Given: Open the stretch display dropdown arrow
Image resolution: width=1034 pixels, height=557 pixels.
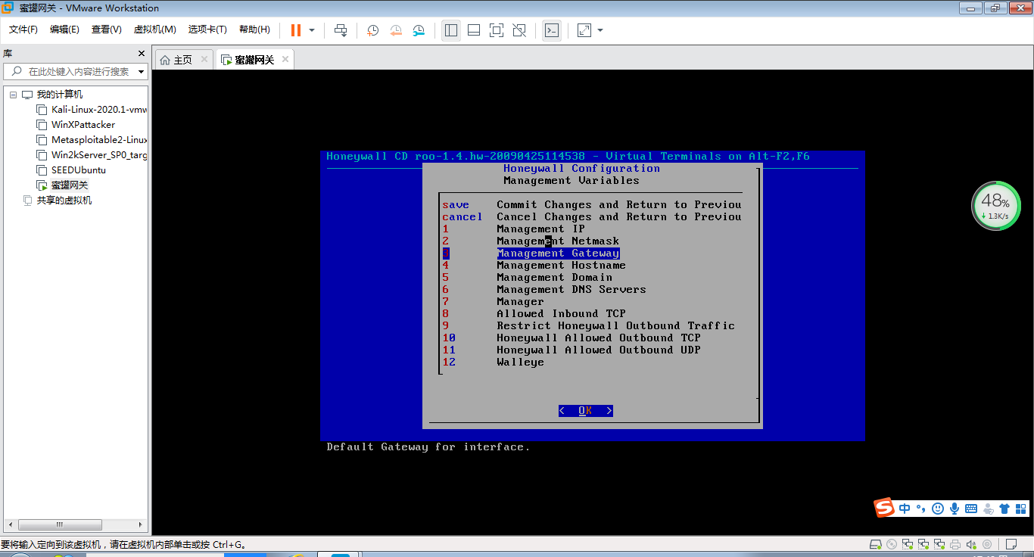Looking at the screenshot, I should pos(600,30).
